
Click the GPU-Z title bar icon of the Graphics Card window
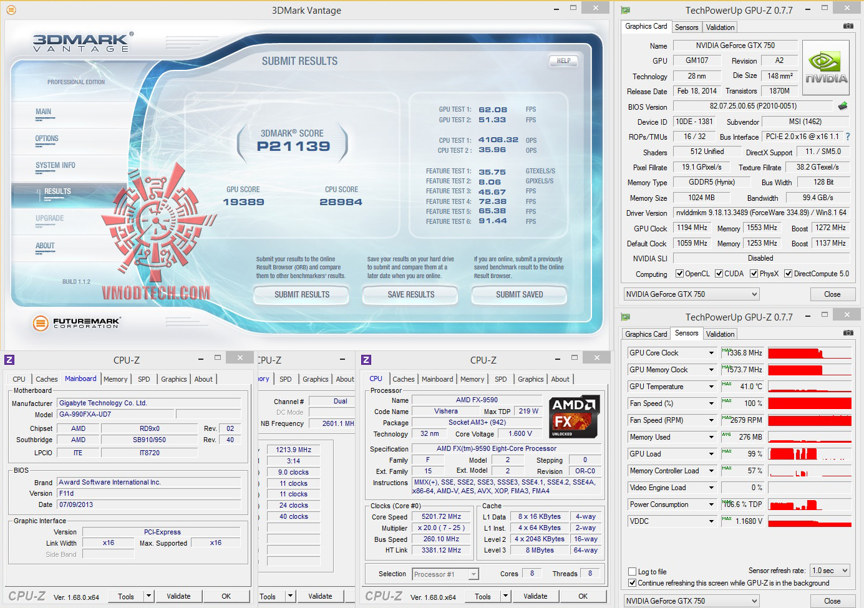pyautogui.click(x=626, y=10)
